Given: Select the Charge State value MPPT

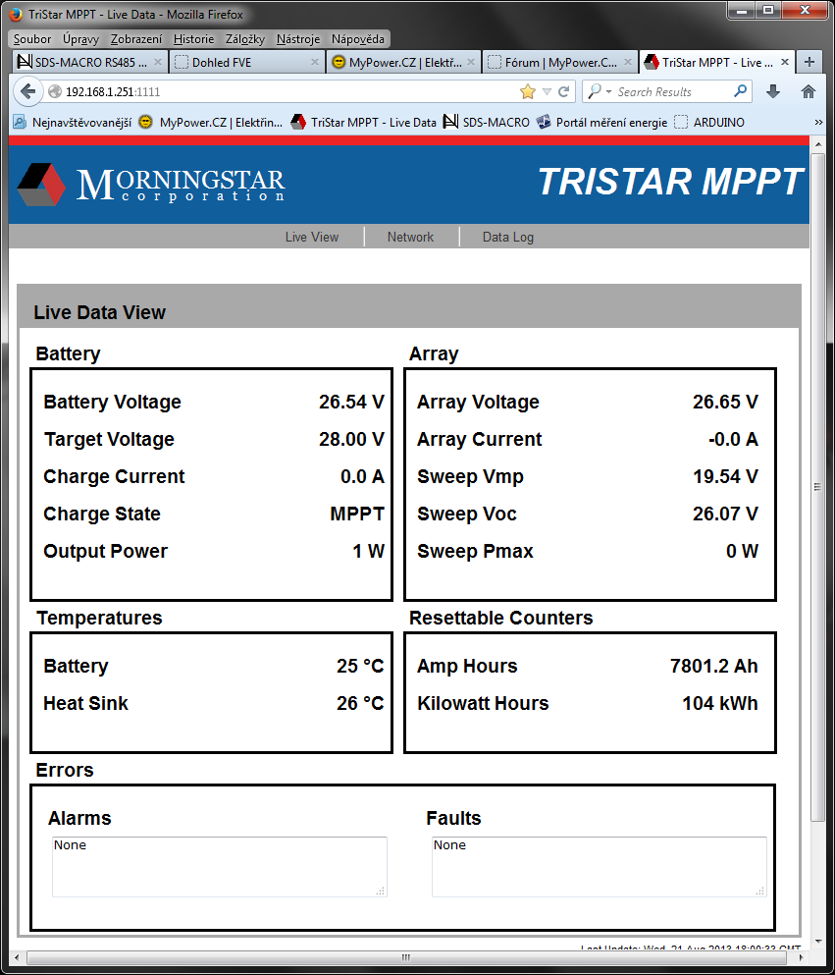Looking at the screenshot, I should pyautogui.click(x=357, y=514).
